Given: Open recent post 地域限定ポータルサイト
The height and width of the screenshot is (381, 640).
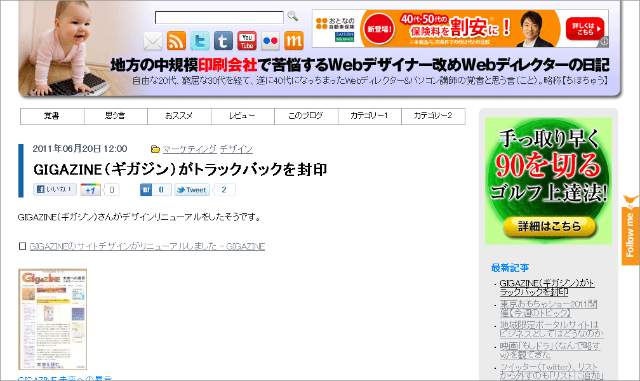Looking at the screenshot, I should coord(551,329).
